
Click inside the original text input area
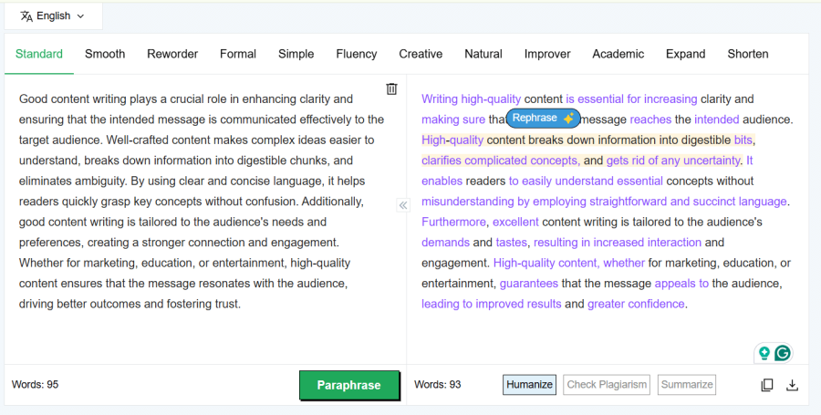pos(201,201)
